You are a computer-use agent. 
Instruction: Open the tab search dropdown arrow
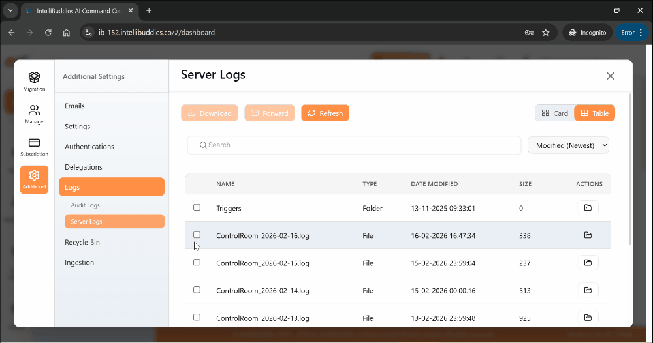tap(10, 11)
